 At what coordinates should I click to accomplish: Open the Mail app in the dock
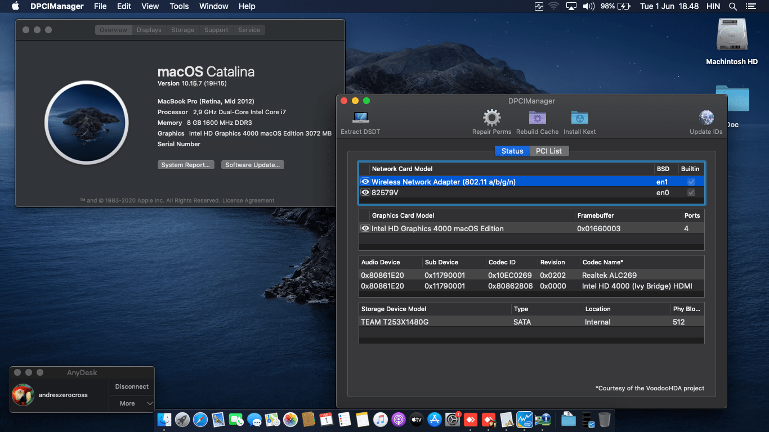(218, 419)
